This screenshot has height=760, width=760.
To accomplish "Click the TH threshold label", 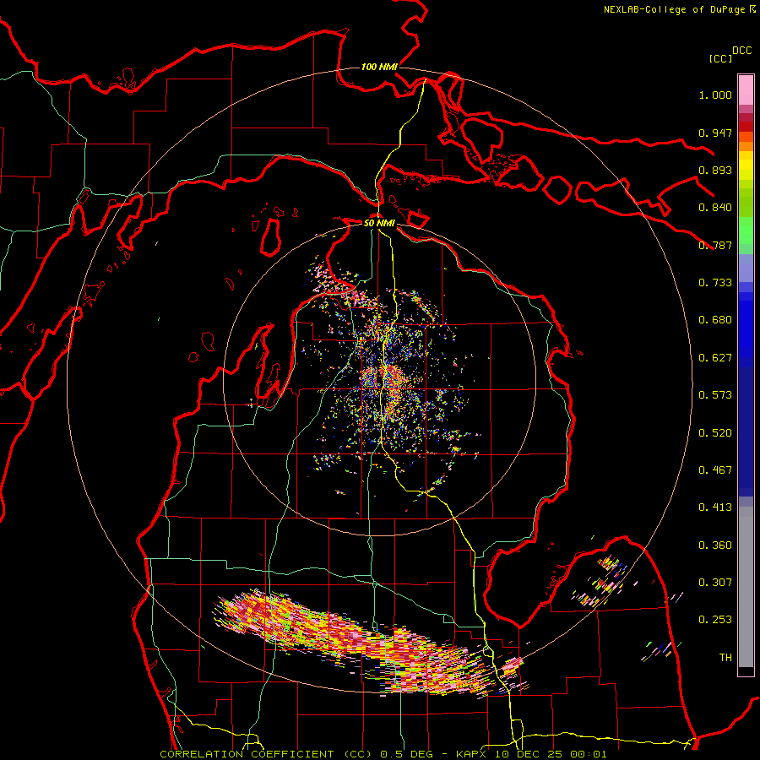I will [725, 658].
